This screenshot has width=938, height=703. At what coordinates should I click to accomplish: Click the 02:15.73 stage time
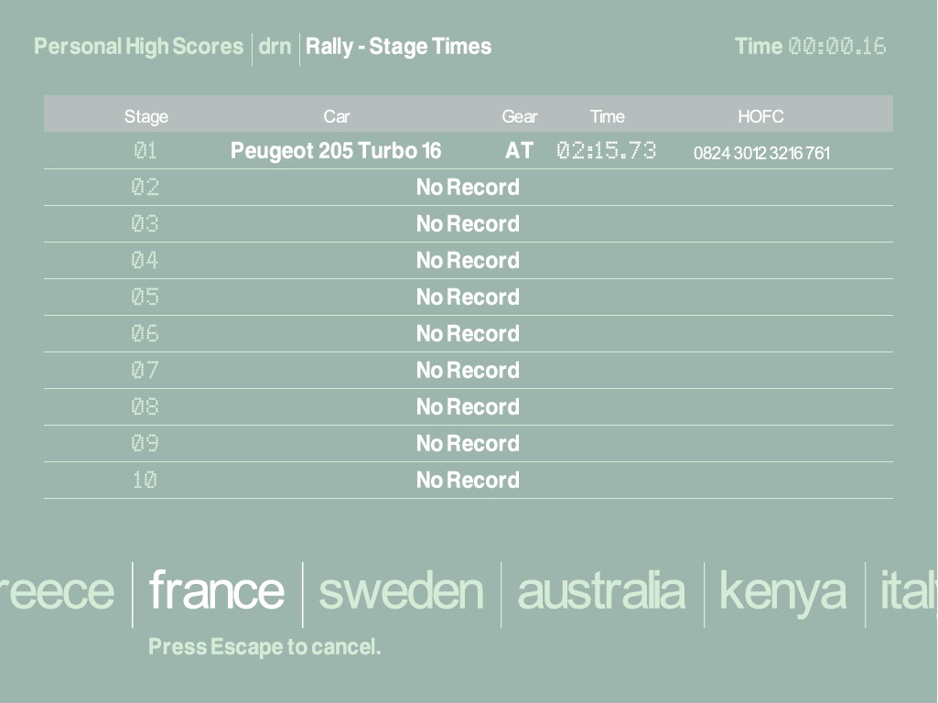click(607, 151)
